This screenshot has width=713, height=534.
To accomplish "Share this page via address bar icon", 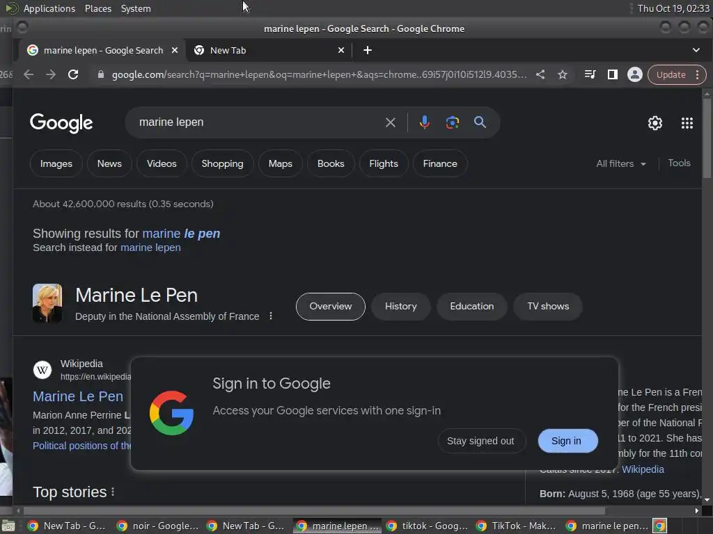I will 540,74.
